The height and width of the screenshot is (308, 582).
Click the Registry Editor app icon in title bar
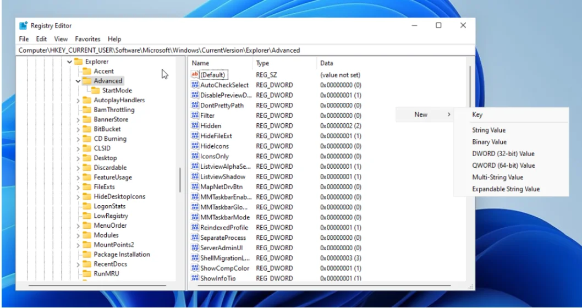[x=24, y=25]
